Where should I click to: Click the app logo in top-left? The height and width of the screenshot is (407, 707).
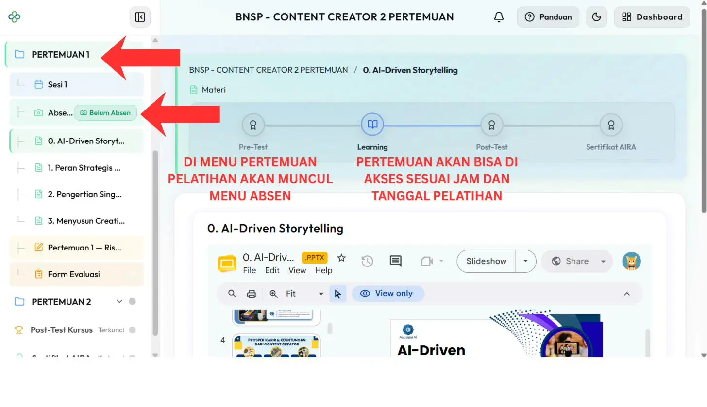(x=15, y=17)
